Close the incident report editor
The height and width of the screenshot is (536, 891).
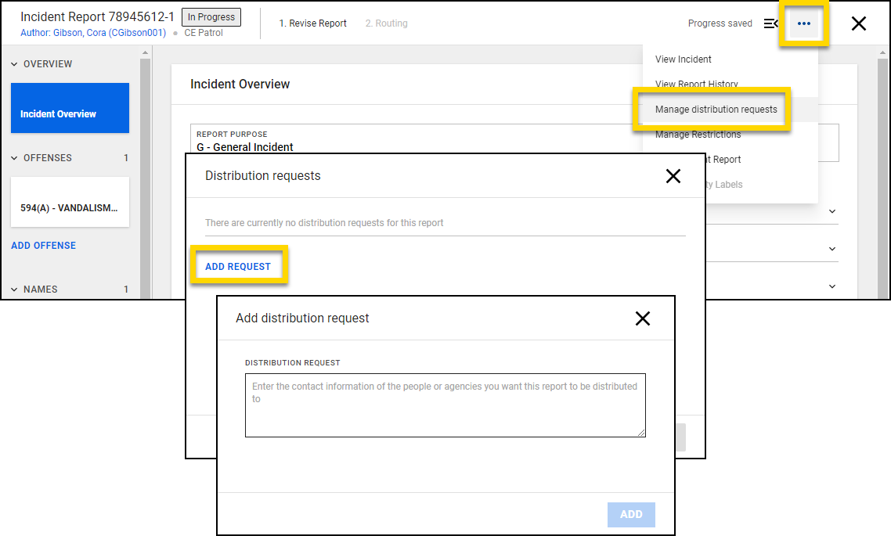859,23
